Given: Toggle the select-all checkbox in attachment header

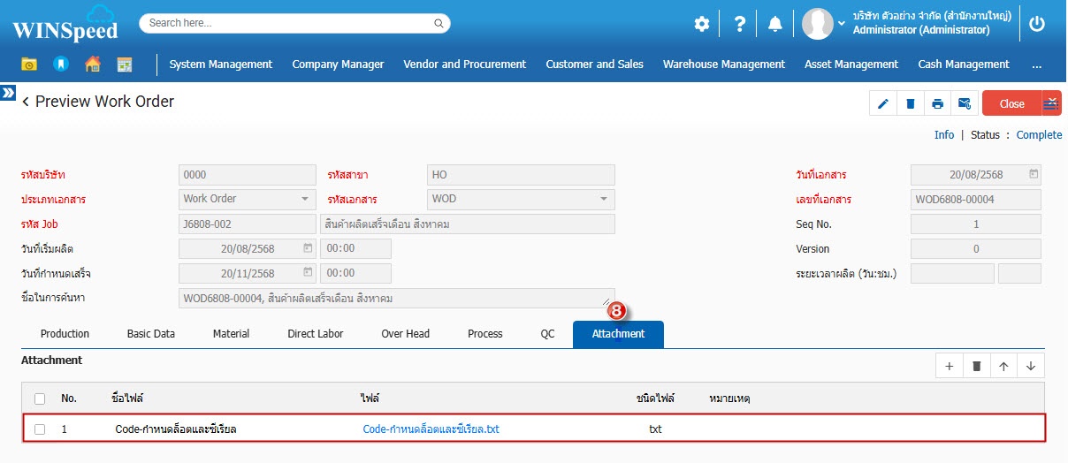Looking at the screenshot, I should 40,398.
